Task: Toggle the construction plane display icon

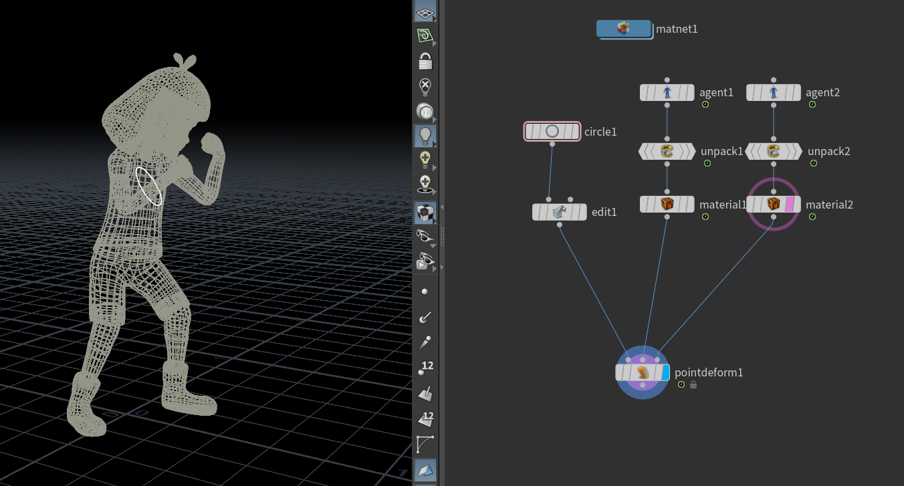Action: pos(425,11)
